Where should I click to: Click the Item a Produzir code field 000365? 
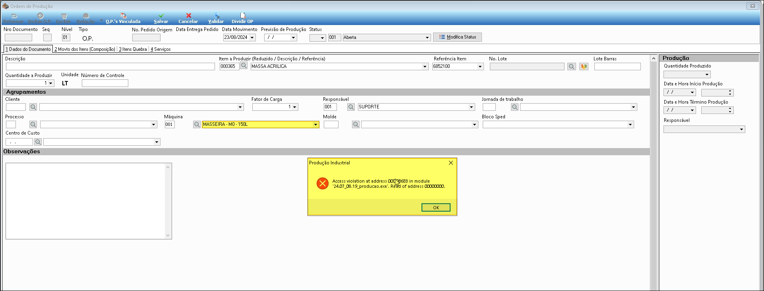230,66
